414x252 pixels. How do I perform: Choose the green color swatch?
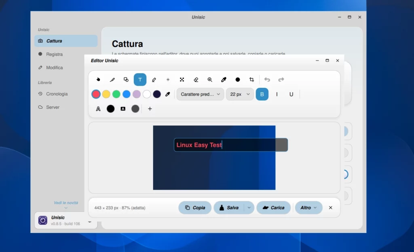point(116,94)
